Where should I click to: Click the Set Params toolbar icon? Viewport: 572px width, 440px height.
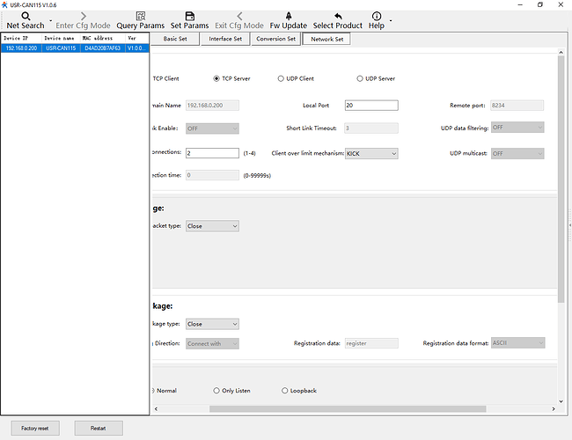click(x=189, y=16)
